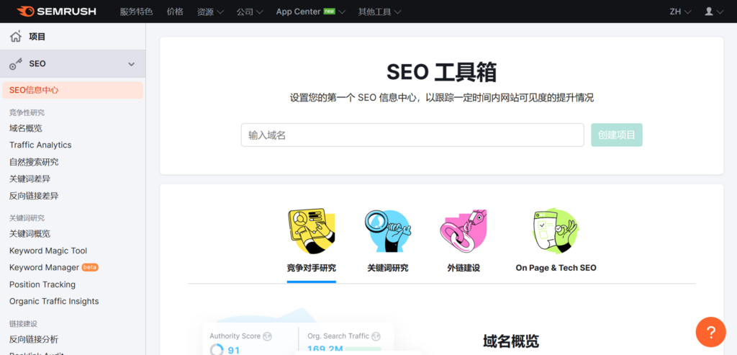Click the 关键词研究 sidebar section label
The width and height of the screenshot is (737, 355).
click(27, 217)
